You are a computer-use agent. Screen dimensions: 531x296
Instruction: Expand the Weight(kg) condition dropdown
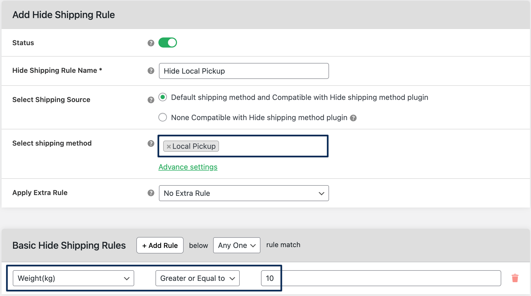click(x=73, y=278)
